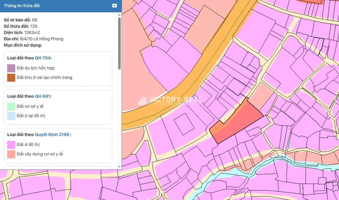Close the Thông tin thửa đất panel

tap(114, 5)
